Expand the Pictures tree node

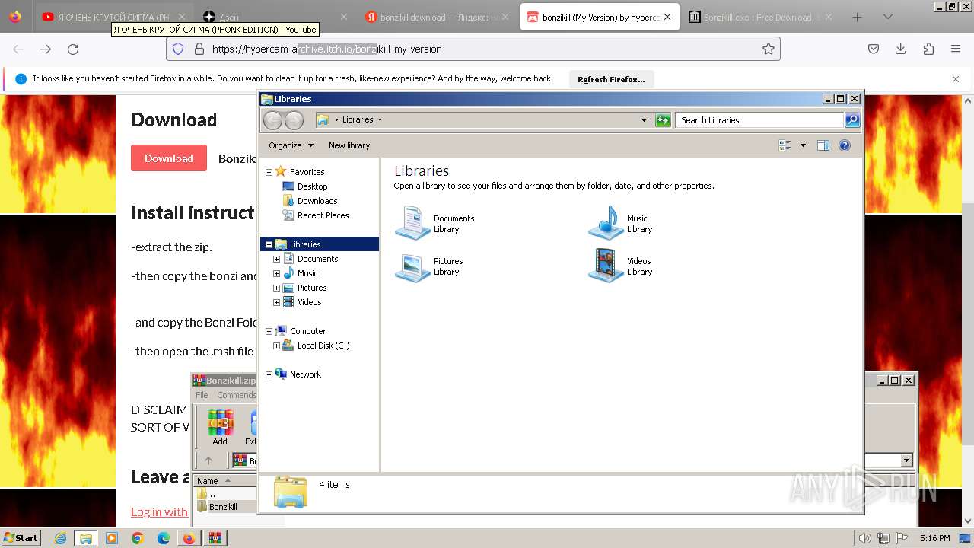(277, 288)
